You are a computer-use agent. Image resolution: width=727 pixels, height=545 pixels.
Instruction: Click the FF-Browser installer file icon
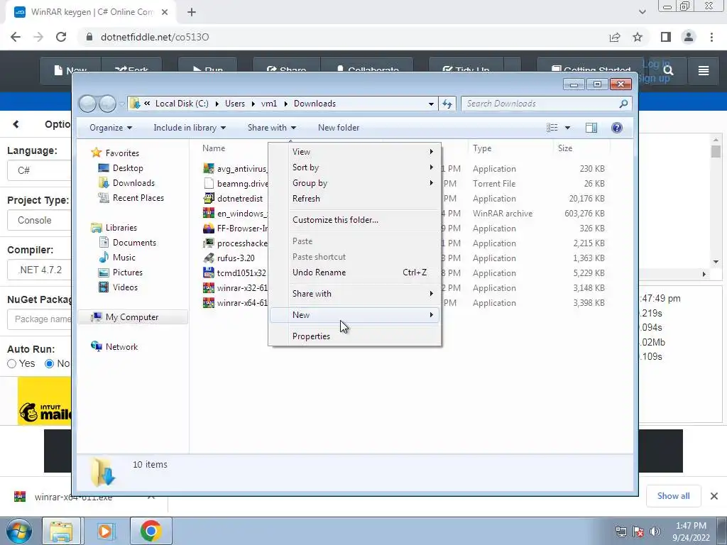tap(209, 229)
